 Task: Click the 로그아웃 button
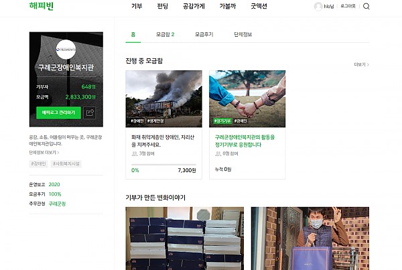click(x=348, y=6)
